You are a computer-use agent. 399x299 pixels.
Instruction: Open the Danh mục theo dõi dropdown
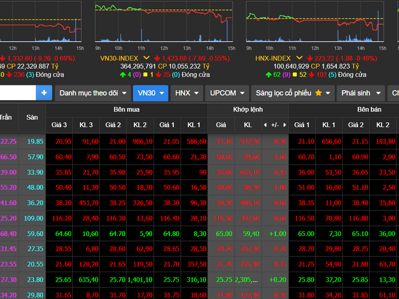(x=92, y=93)
